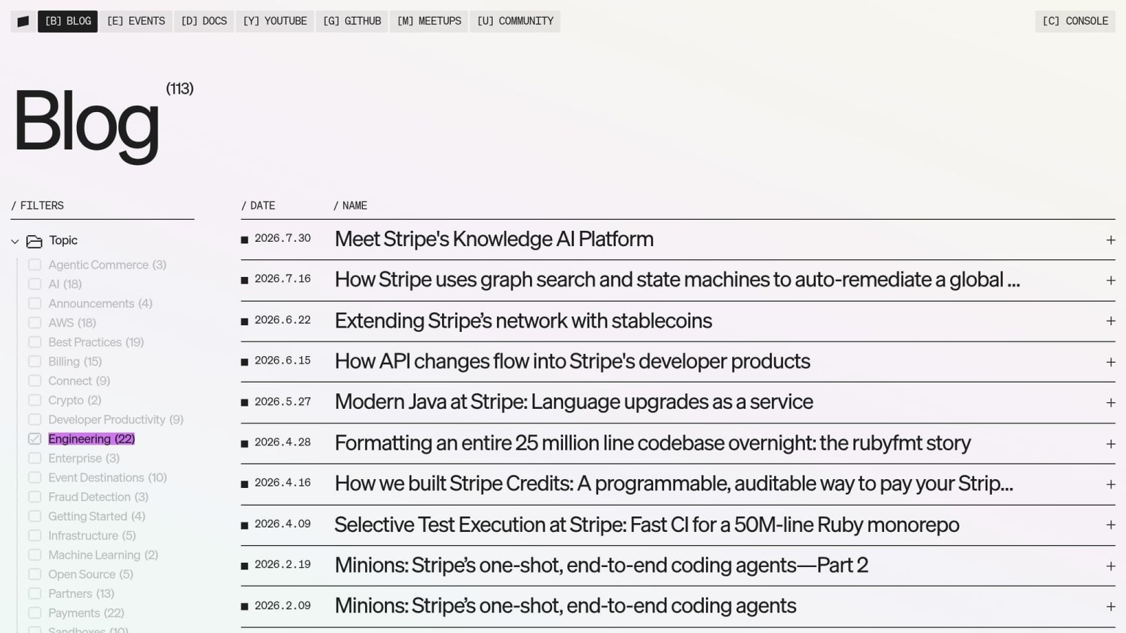Open Selective Test Execution at Stripe post
This screenshot has width=1126, height=633.
tap(647, 525)
